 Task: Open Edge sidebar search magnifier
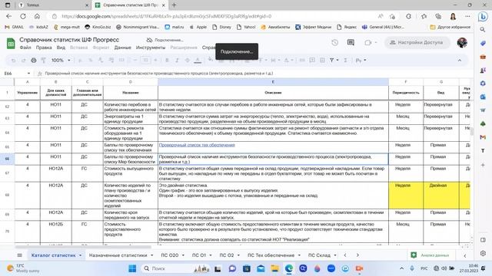[483, 29]
